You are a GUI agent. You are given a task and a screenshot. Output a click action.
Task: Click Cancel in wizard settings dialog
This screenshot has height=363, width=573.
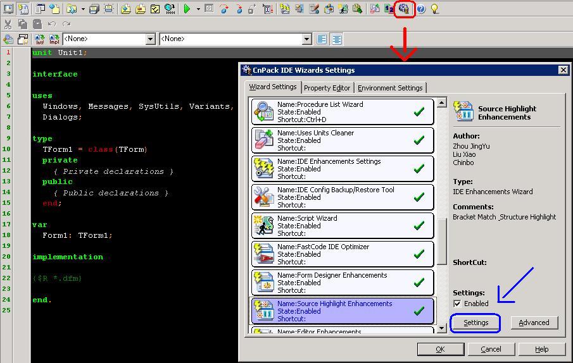491,349
